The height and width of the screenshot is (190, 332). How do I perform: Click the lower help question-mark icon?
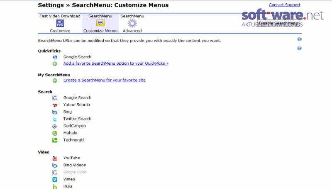tap(299, 48)
